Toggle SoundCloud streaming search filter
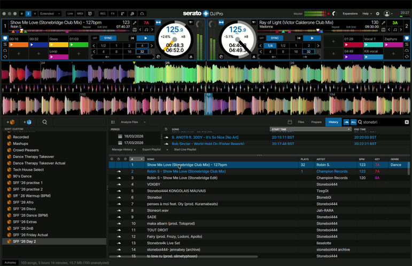Image resolution: width=412 pixels, height=266 pixels. point(346,122)
